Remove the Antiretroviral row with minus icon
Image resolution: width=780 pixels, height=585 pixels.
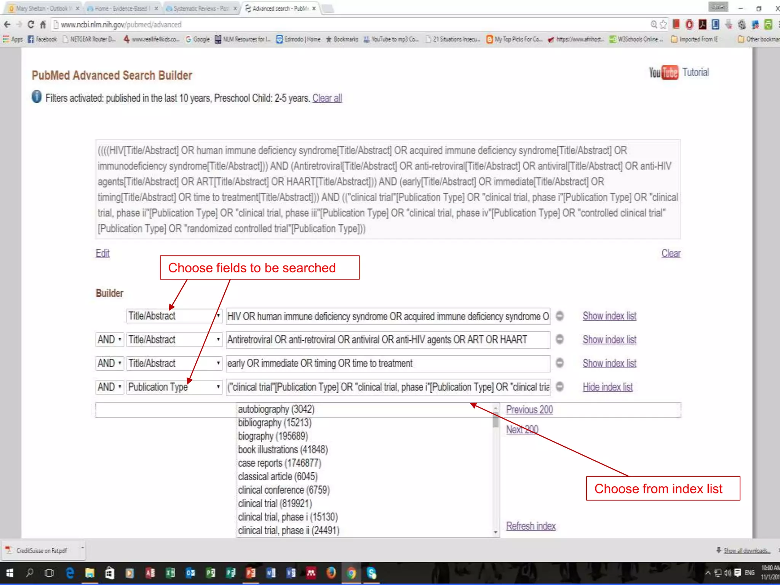(559, 339)
